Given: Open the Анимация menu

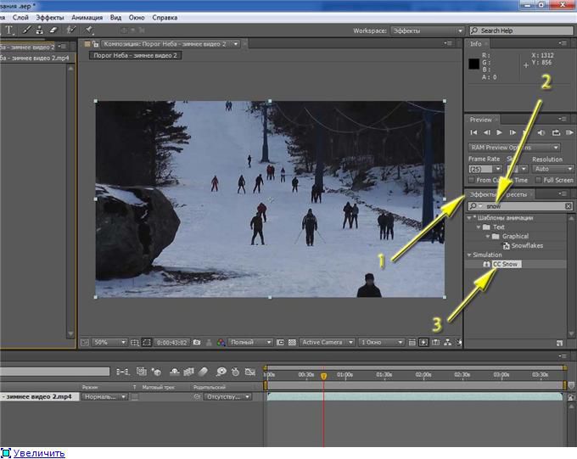Looking at the screenshot, I should [87, 17].
